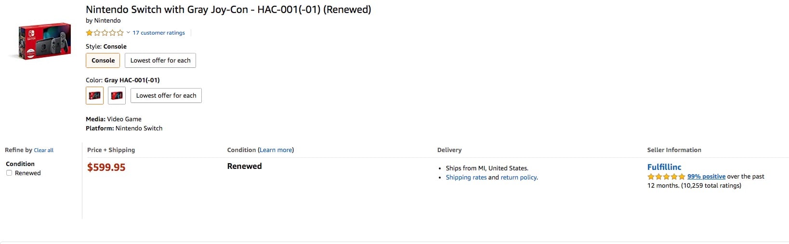This screenshot has width=789, height=244.
Task: Click the one-star product rating icon
Action: 105,33
